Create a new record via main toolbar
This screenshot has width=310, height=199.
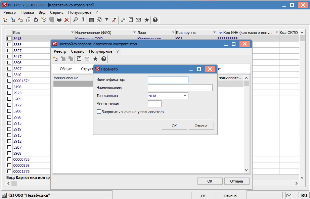(5, 20)
